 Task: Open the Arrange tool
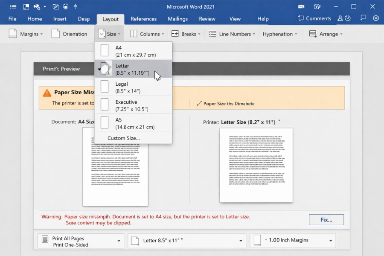coord(326,34)
